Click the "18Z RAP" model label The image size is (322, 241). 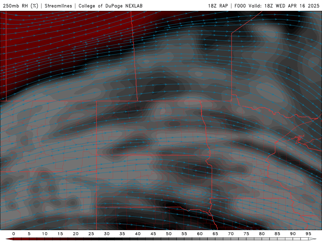click(x=218, y=6)
